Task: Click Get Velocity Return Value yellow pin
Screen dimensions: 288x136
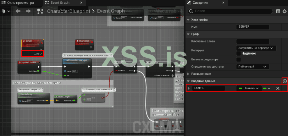Action: [47, 101]
